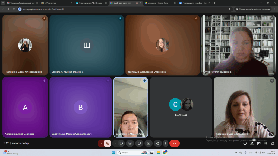
Task: Open the three-dot more options menu
Action: point(165,143)
